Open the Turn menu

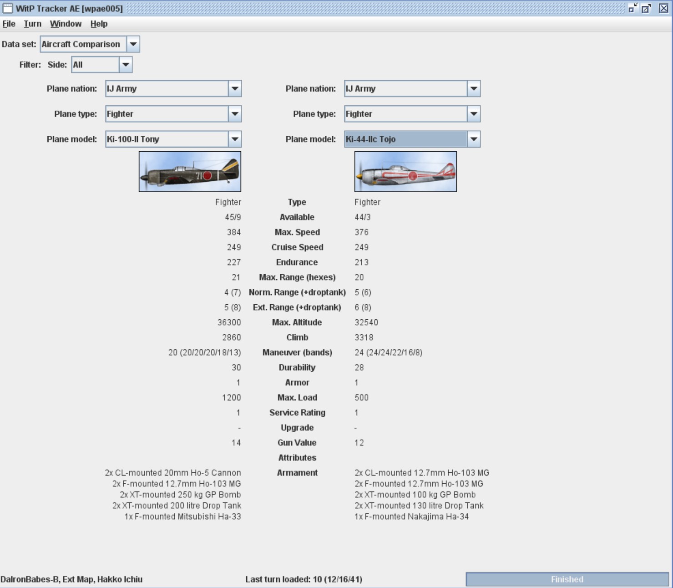click(32, 24)
